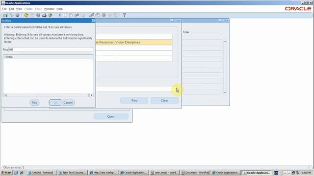This screenshot has width=314, height=176.
Task: Click the Paste toolbar icon
Action: 71,15
